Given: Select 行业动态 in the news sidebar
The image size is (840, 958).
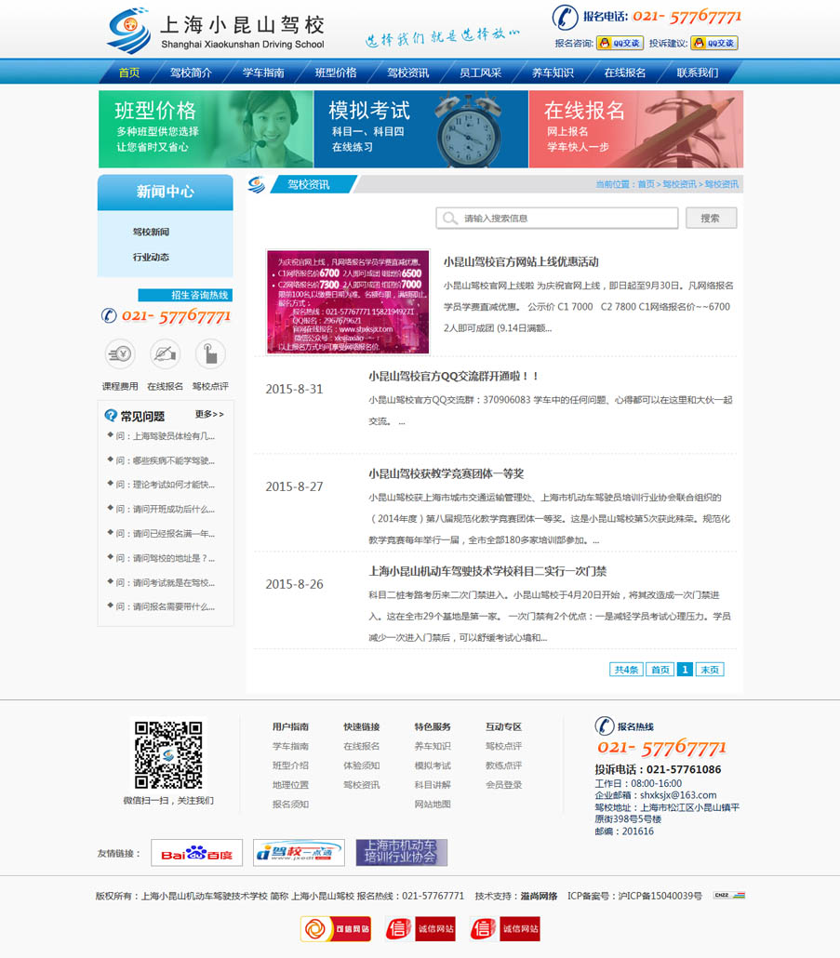Looking at the screenshot, I should point(151,257).
